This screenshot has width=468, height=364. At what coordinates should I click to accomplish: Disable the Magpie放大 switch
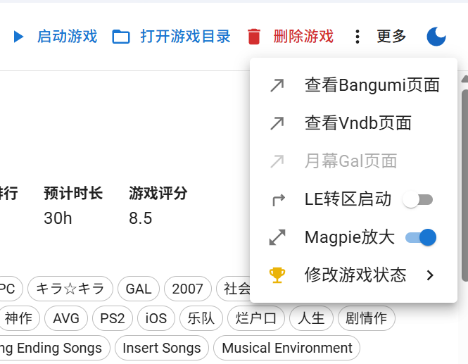(x=421, y=237)
